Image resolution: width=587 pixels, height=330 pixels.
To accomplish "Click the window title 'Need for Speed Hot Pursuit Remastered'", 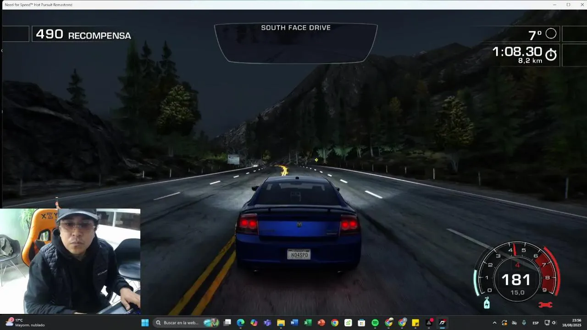I will (39, 5).
